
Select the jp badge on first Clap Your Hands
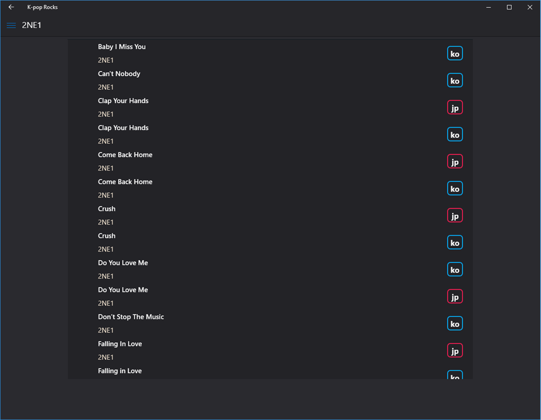pos(455,107)
